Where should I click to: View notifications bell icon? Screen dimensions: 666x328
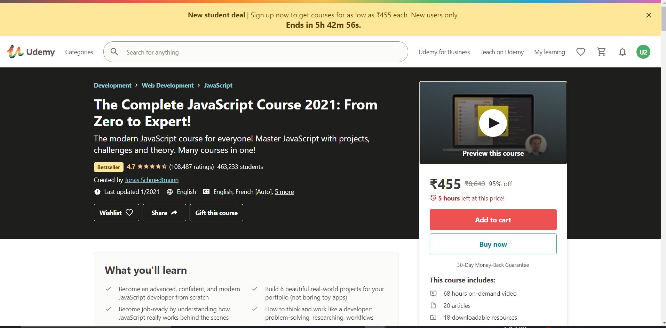[622, 52]
